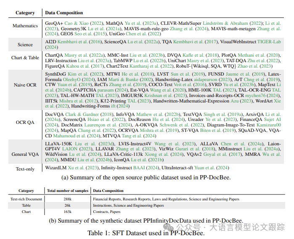
Task: Click the Azu (2023) citation
Action: pyautogui.click(x=242, y=101)
